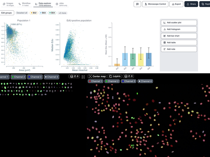Toggle Channel 4 in right viewer
This screenshot has height=157, width=210.
click(x=145, y=81)
